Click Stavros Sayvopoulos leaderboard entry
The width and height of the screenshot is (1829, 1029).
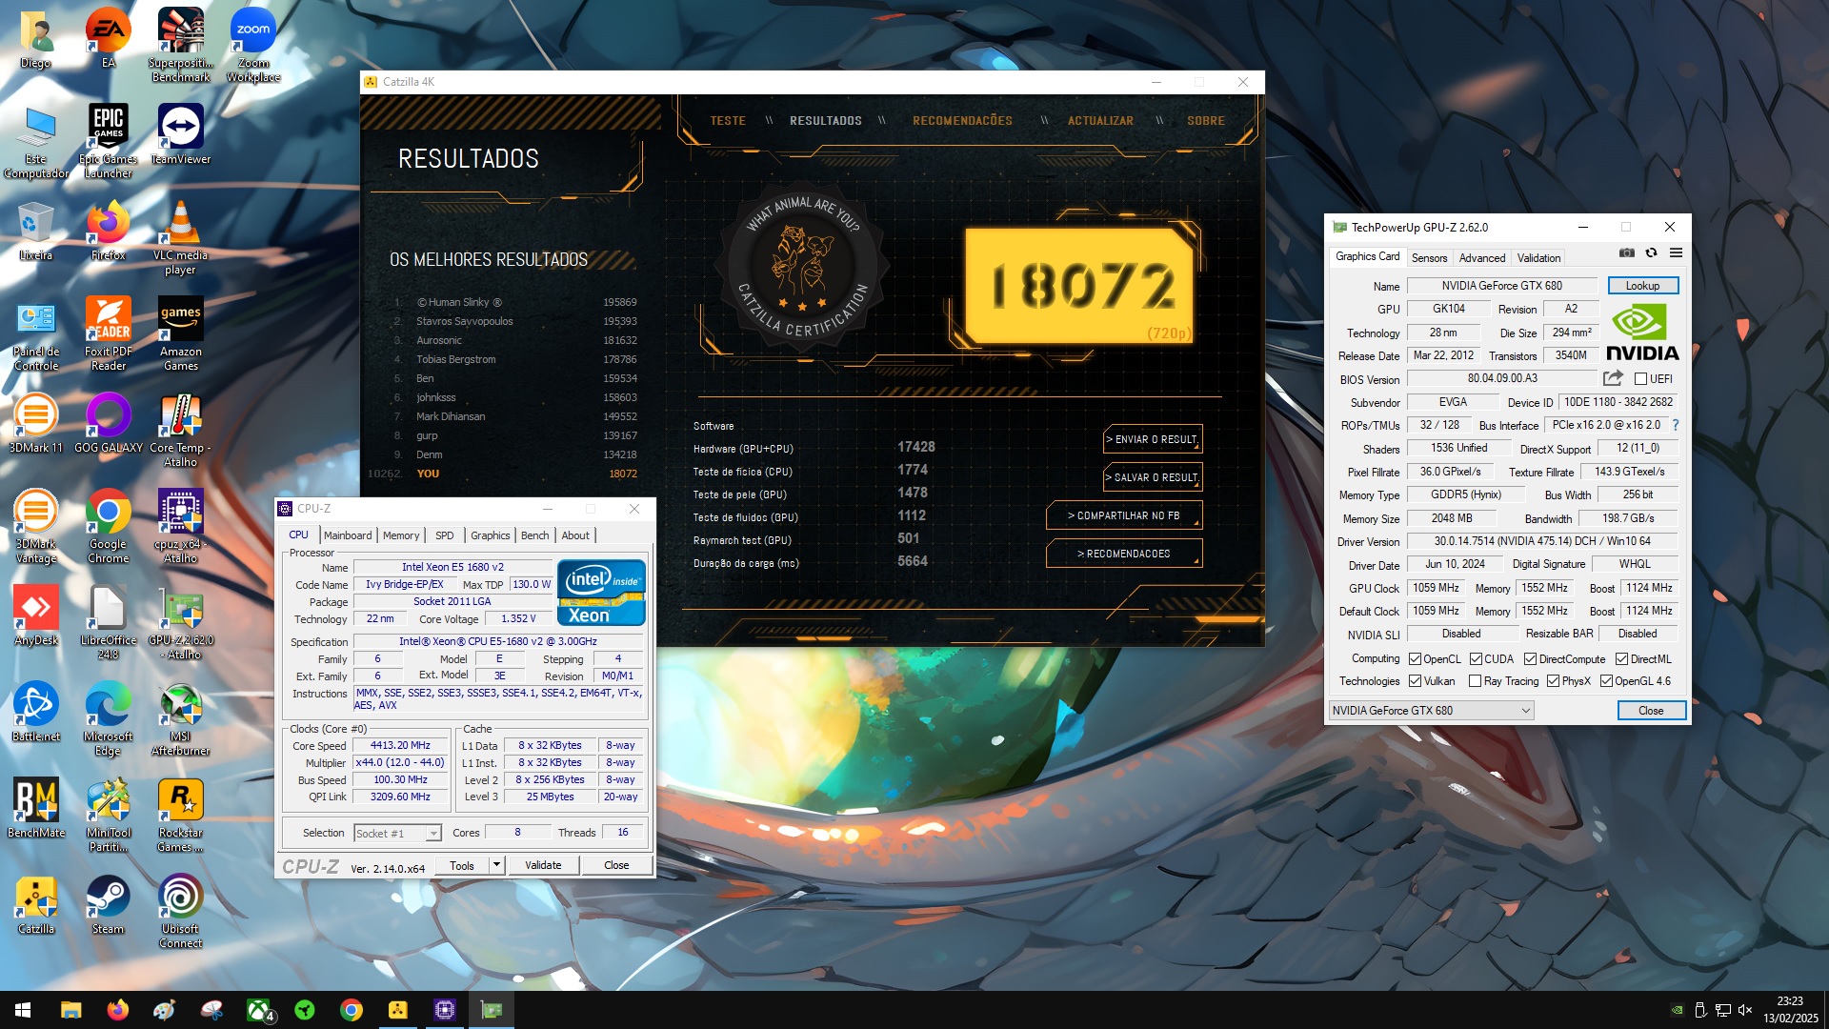pyautogui.click(x=514, y=321)
